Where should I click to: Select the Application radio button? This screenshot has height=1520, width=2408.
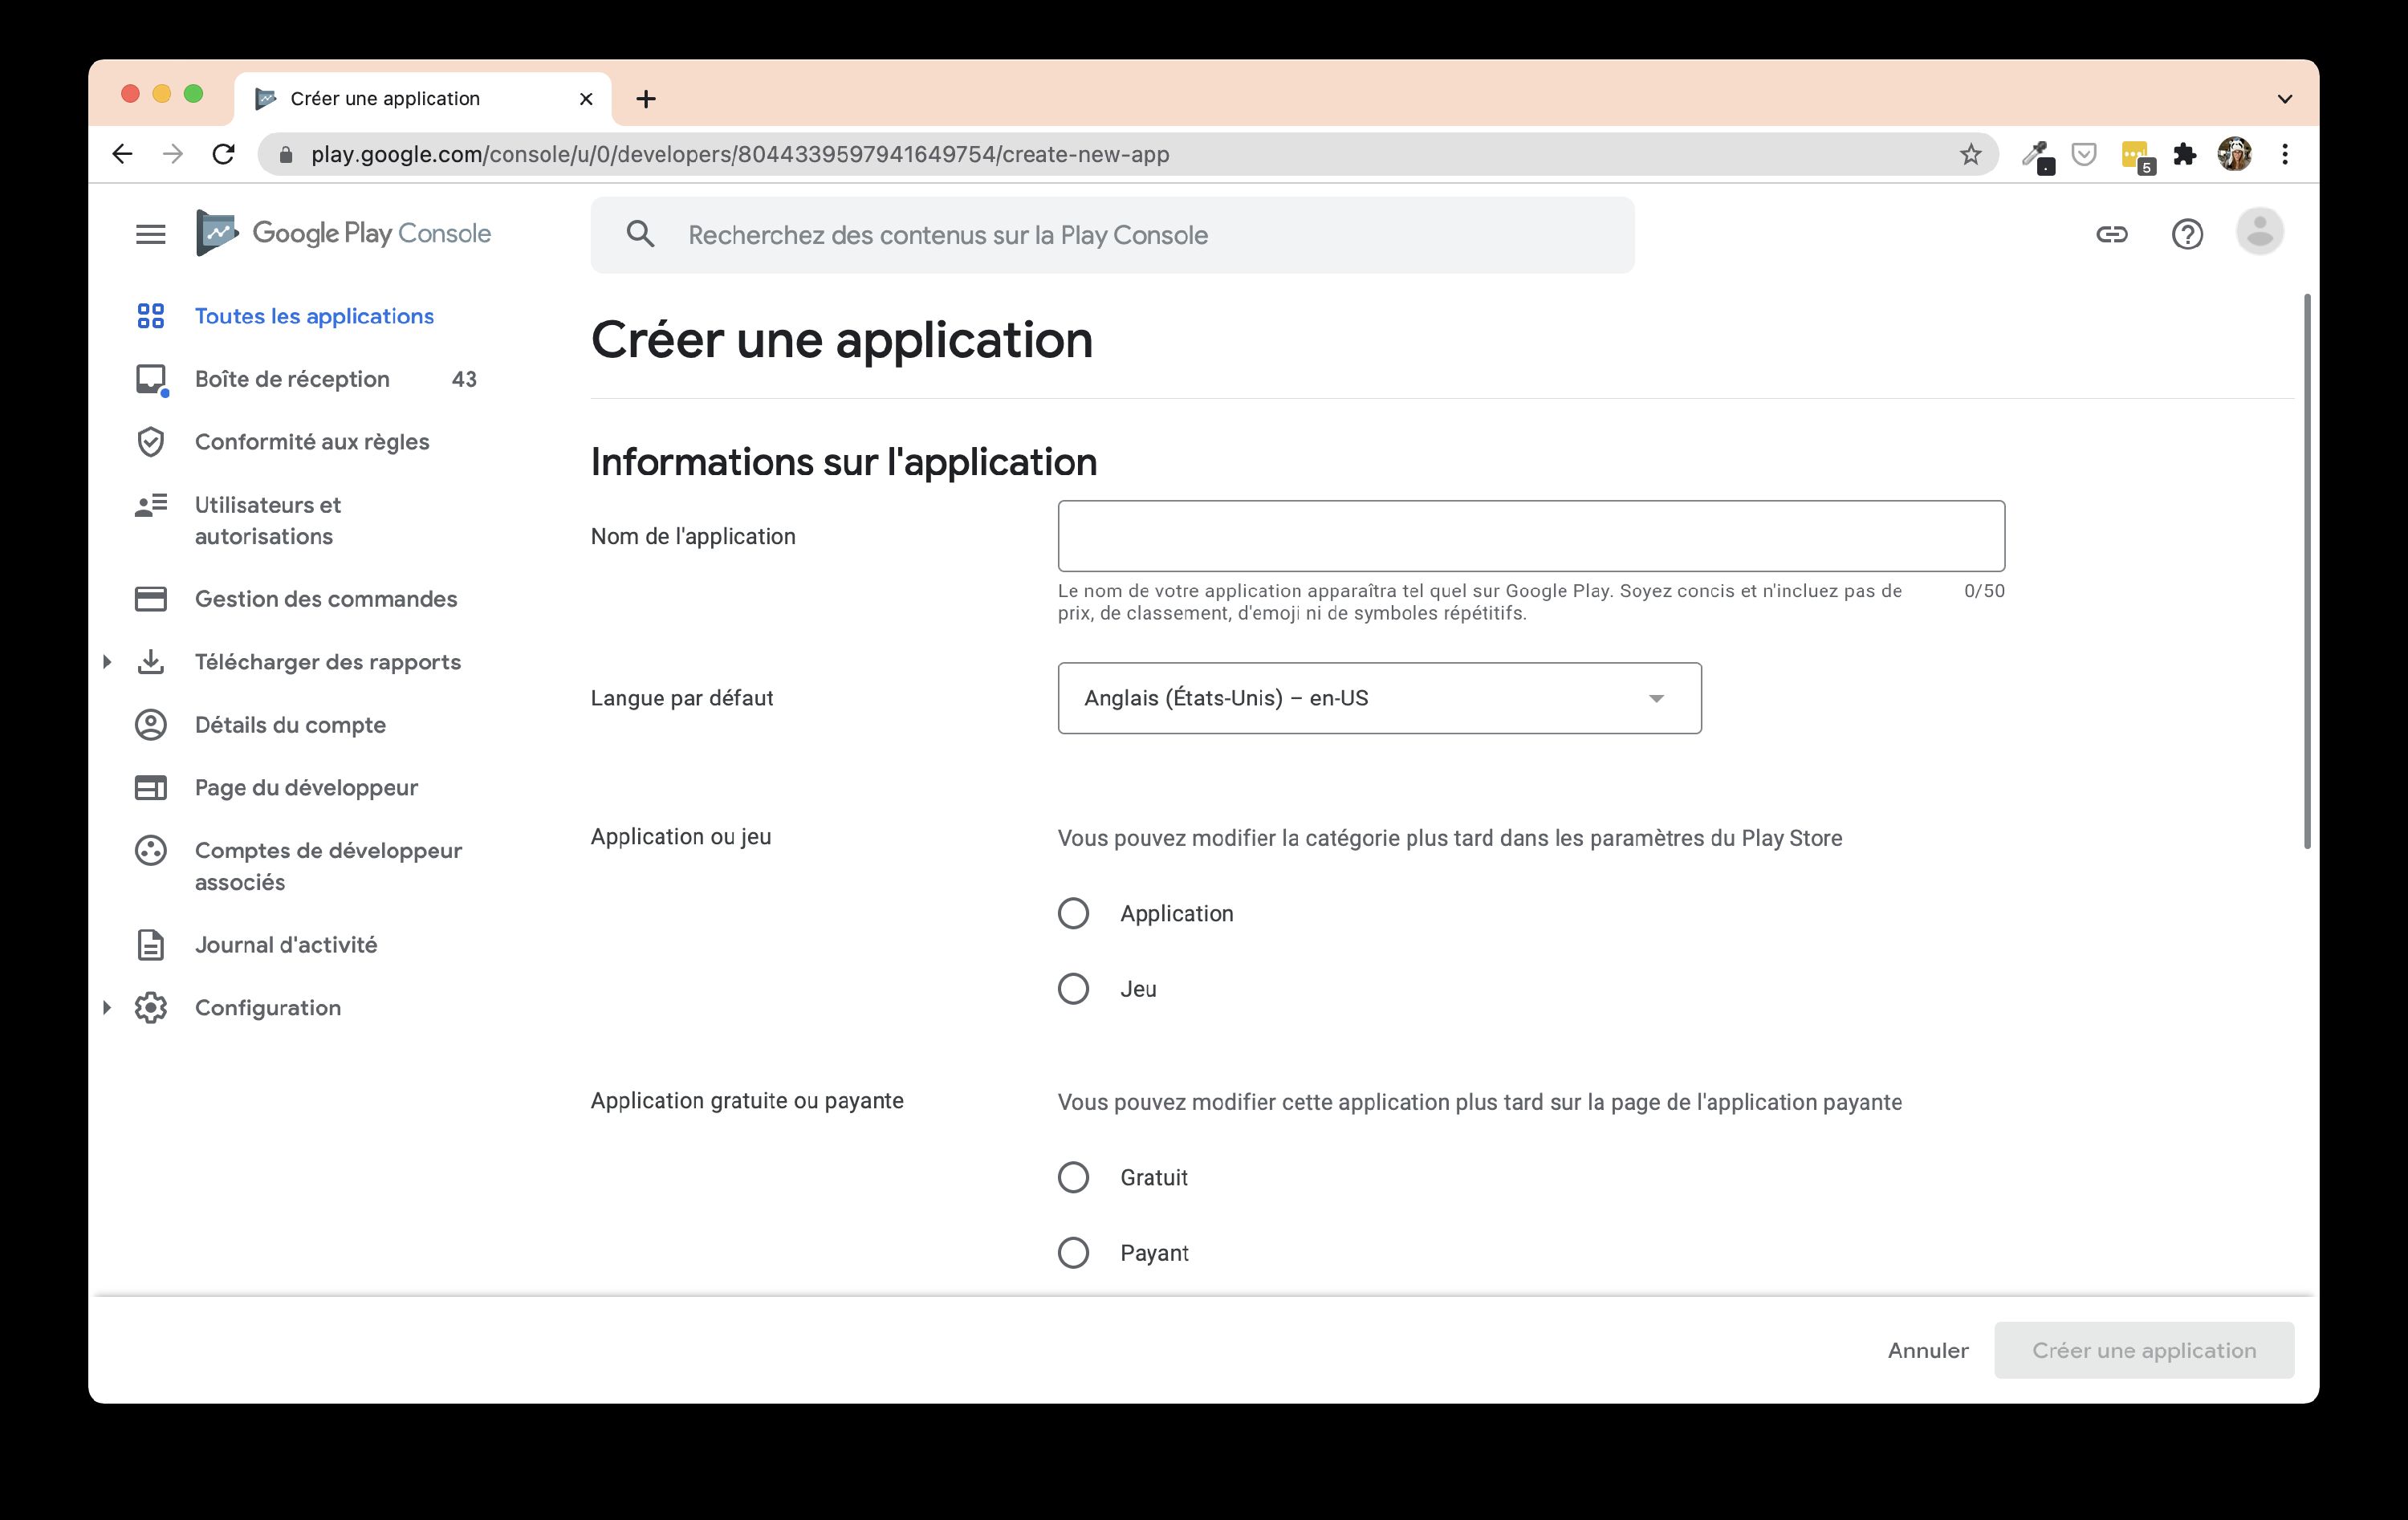pos(1073,913)
